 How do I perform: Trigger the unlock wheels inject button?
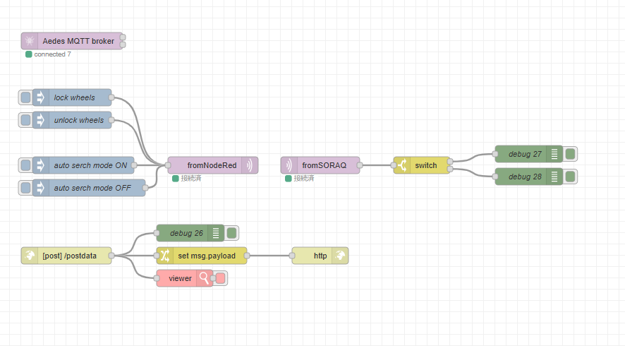[25, 120]
